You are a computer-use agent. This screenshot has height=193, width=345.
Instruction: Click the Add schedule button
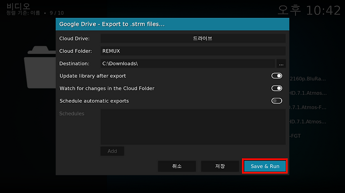point(112,151)
